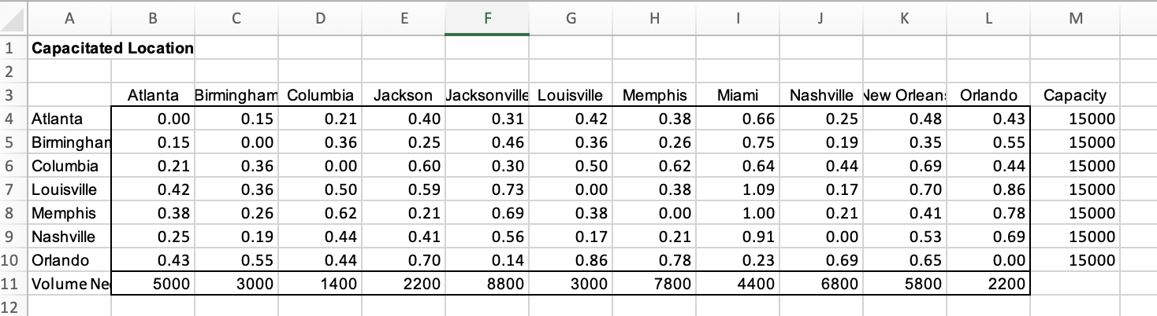
Task: Select column I header
Action: point(738,17)
